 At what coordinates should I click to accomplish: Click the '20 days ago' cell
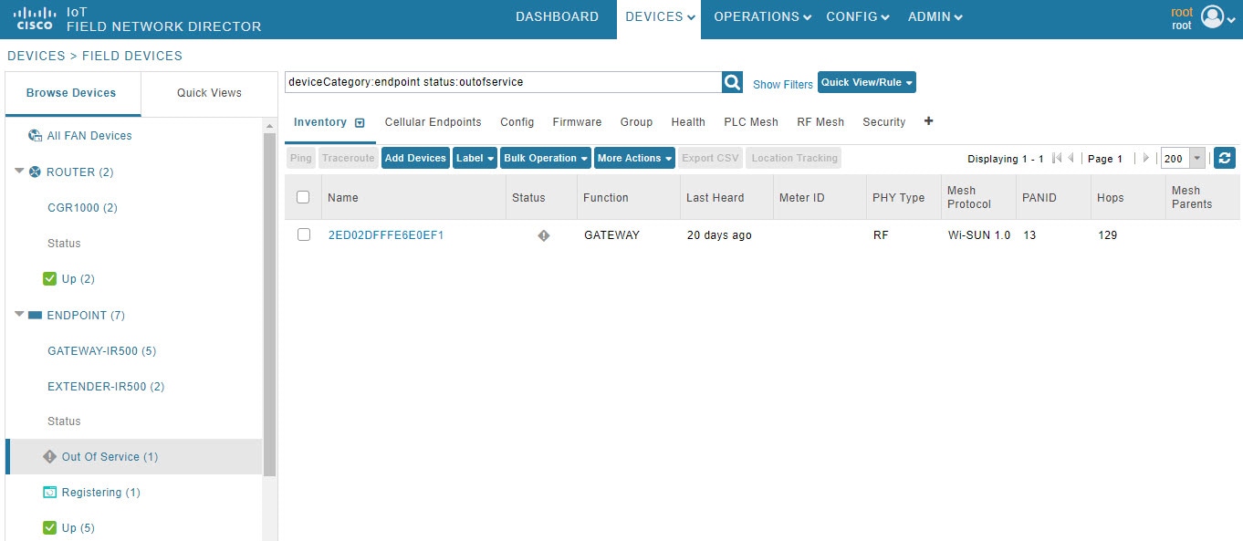click(x=719, y=235)
